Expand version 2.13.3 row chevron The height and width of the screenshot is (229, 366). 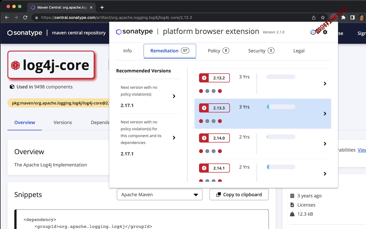tap(325, 114)
